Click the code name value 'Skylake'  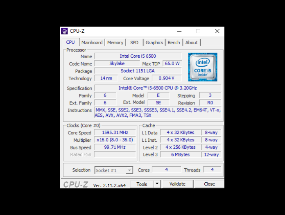coord(117,63)
